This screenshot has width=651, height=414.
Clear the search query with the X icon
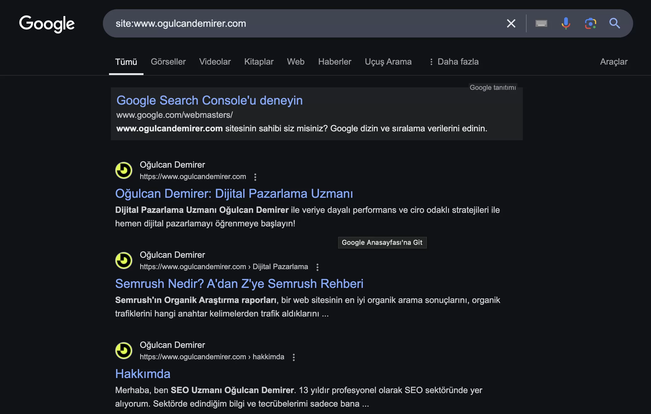[511, 23]
